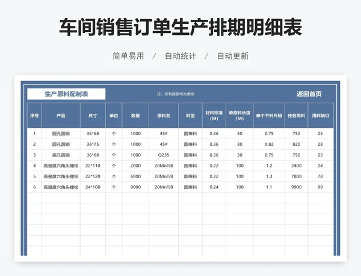Select the 820 task material cell
Image resolution: width=361 pixels, height=276 pixels.
tap(296, 144)
